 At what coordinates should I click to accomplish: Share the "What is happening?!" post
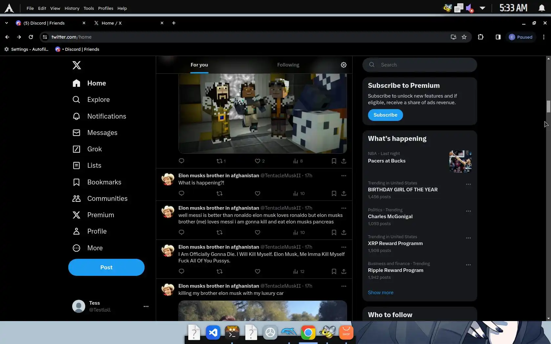coord(344,193)
